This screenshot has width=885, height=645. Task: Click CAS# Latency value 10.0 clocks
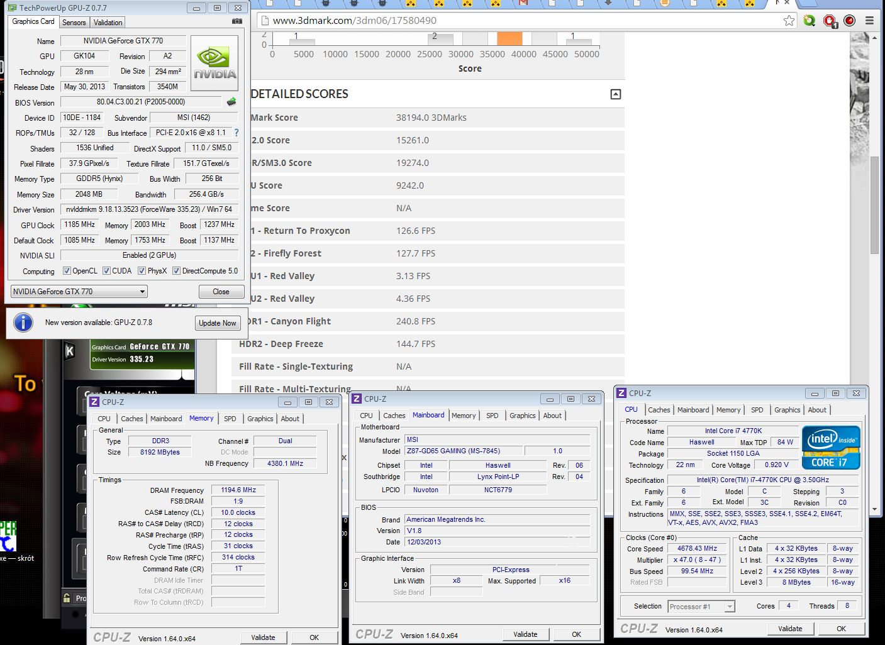pos(238,512)
